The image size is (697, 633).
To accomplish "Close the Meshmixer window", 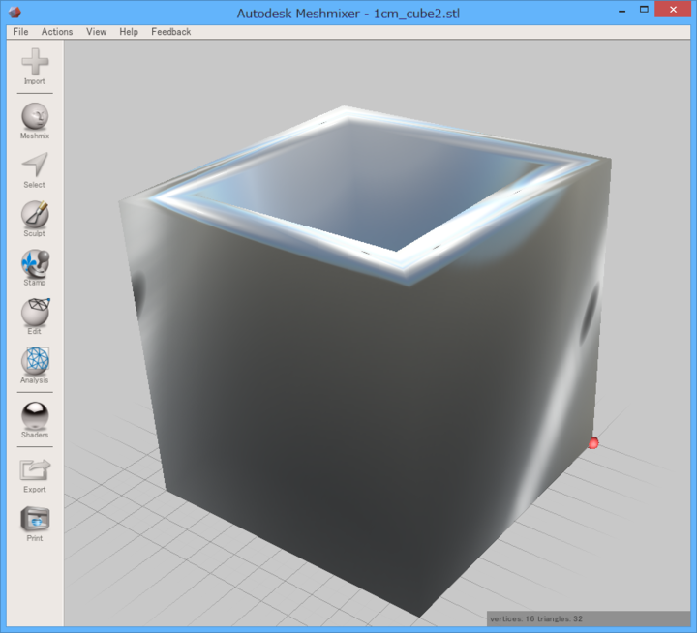I will (x=673, y=10).
